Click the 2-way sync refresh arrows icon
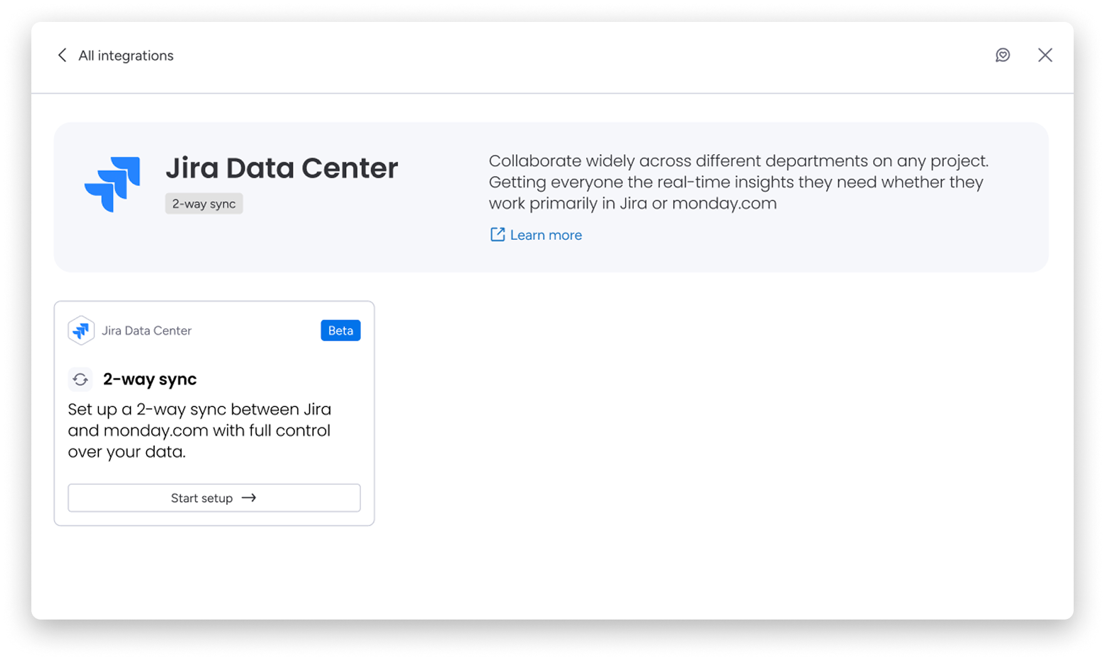Image resolution: width=1105 pixels, height=659 pixels. pyautogui.click(x=80, y=379)
